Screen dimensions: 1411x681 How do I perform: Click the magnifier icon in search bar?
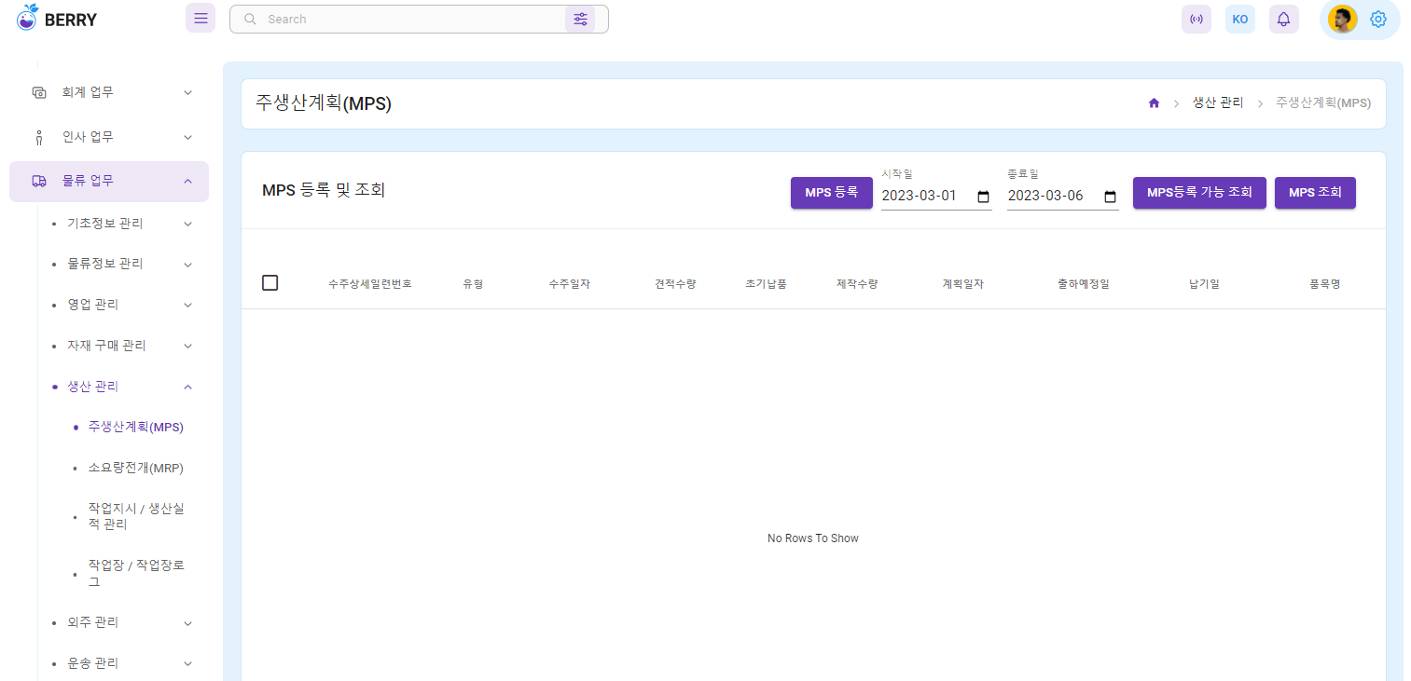(x=250, y=19)
